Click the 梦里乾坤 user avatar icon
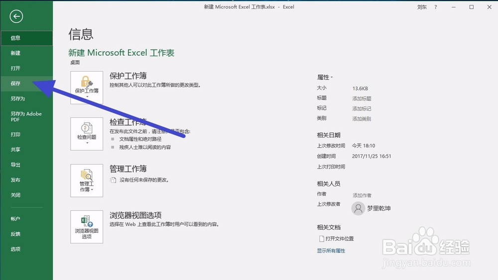498x280 pixels. tap(358, 208)
